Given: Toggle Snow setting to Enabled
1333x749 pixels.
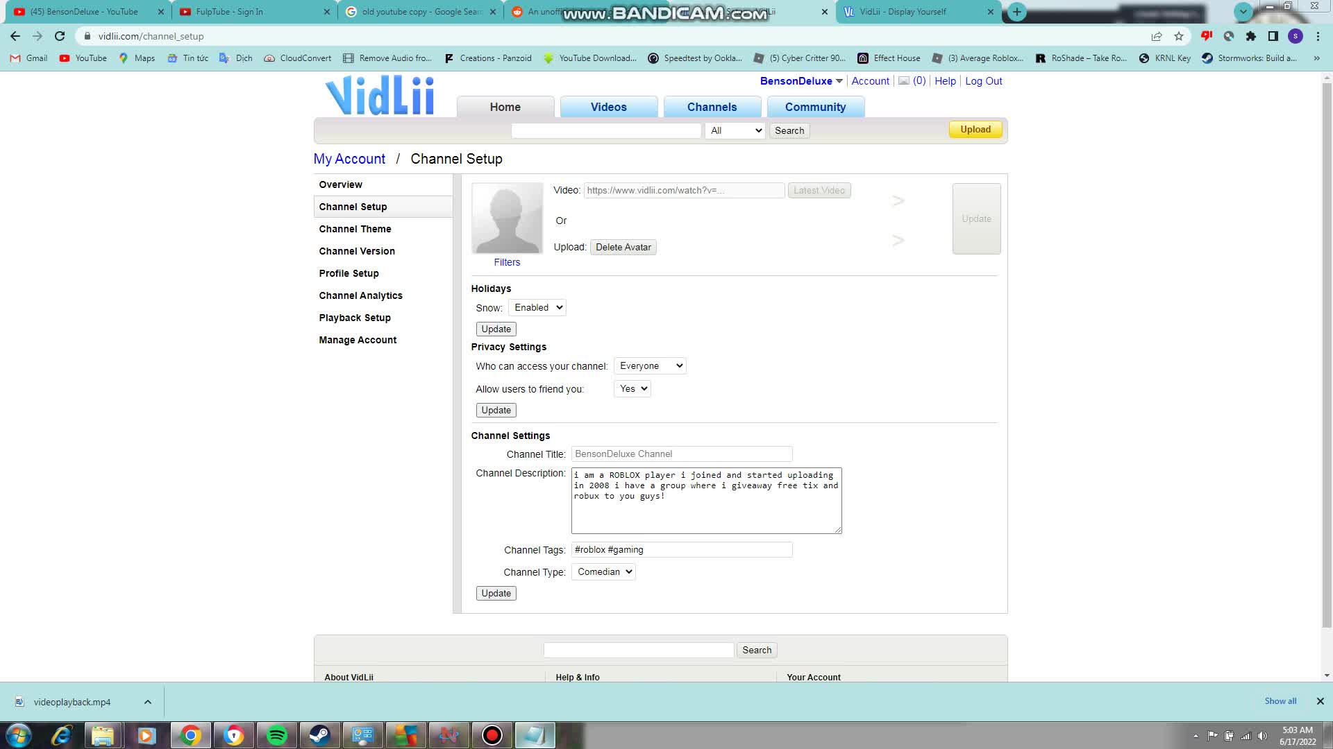Looking at the screenshot, I should [537, 307].
